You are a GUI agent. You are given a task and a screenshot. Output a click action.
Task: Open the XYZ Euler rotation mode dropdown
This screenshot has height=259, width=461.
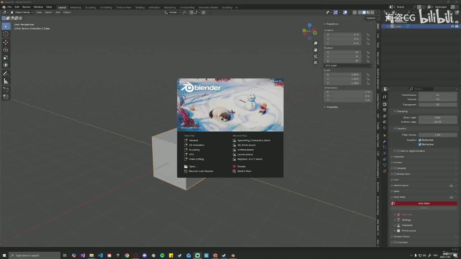(x=348, y=65)
